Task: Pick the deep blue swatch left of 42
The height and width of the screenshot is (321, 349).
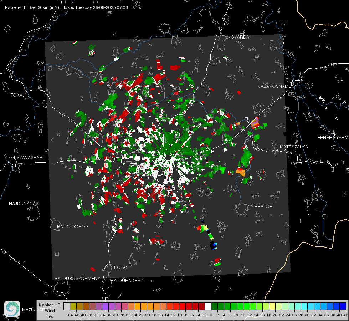Action: pos(343,306)
